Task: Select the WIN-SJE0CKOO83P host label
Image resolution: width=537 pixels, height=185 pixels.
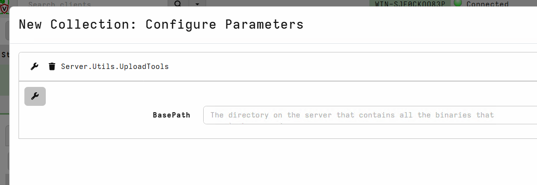Action: 410,3
